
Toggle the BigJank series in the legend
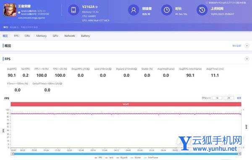122,157
